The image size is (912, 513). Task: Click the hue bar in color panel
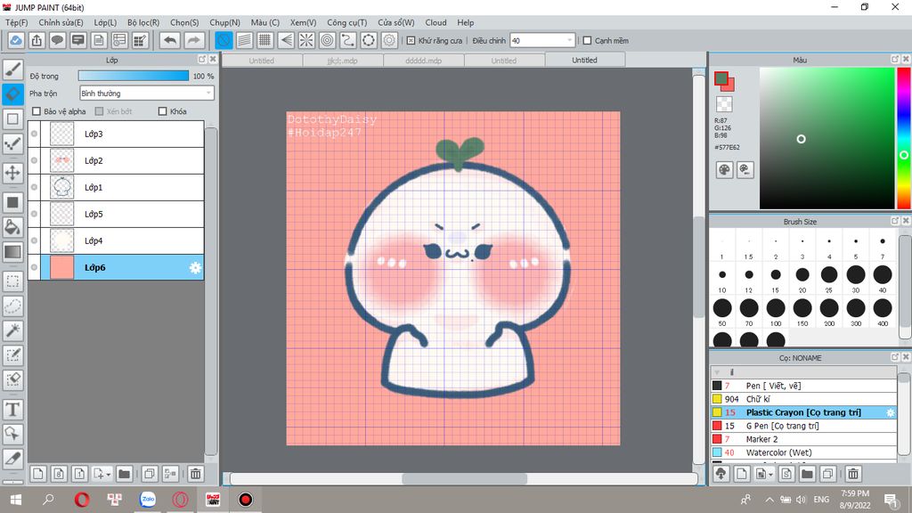[904, 138]
